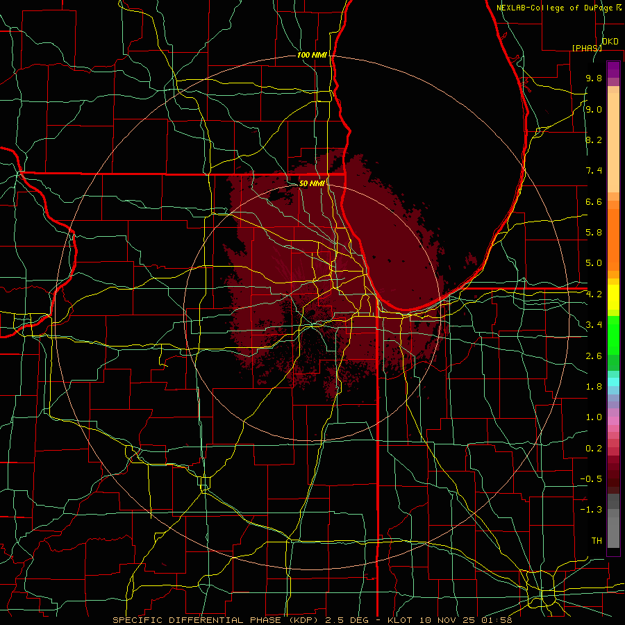
Task: Click the TH threshold label
Action: coord(597,541)
